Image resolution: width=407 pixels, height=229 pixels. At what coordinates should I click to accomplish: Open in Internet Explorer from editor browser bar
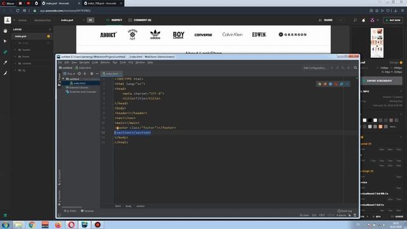(341, 84)
